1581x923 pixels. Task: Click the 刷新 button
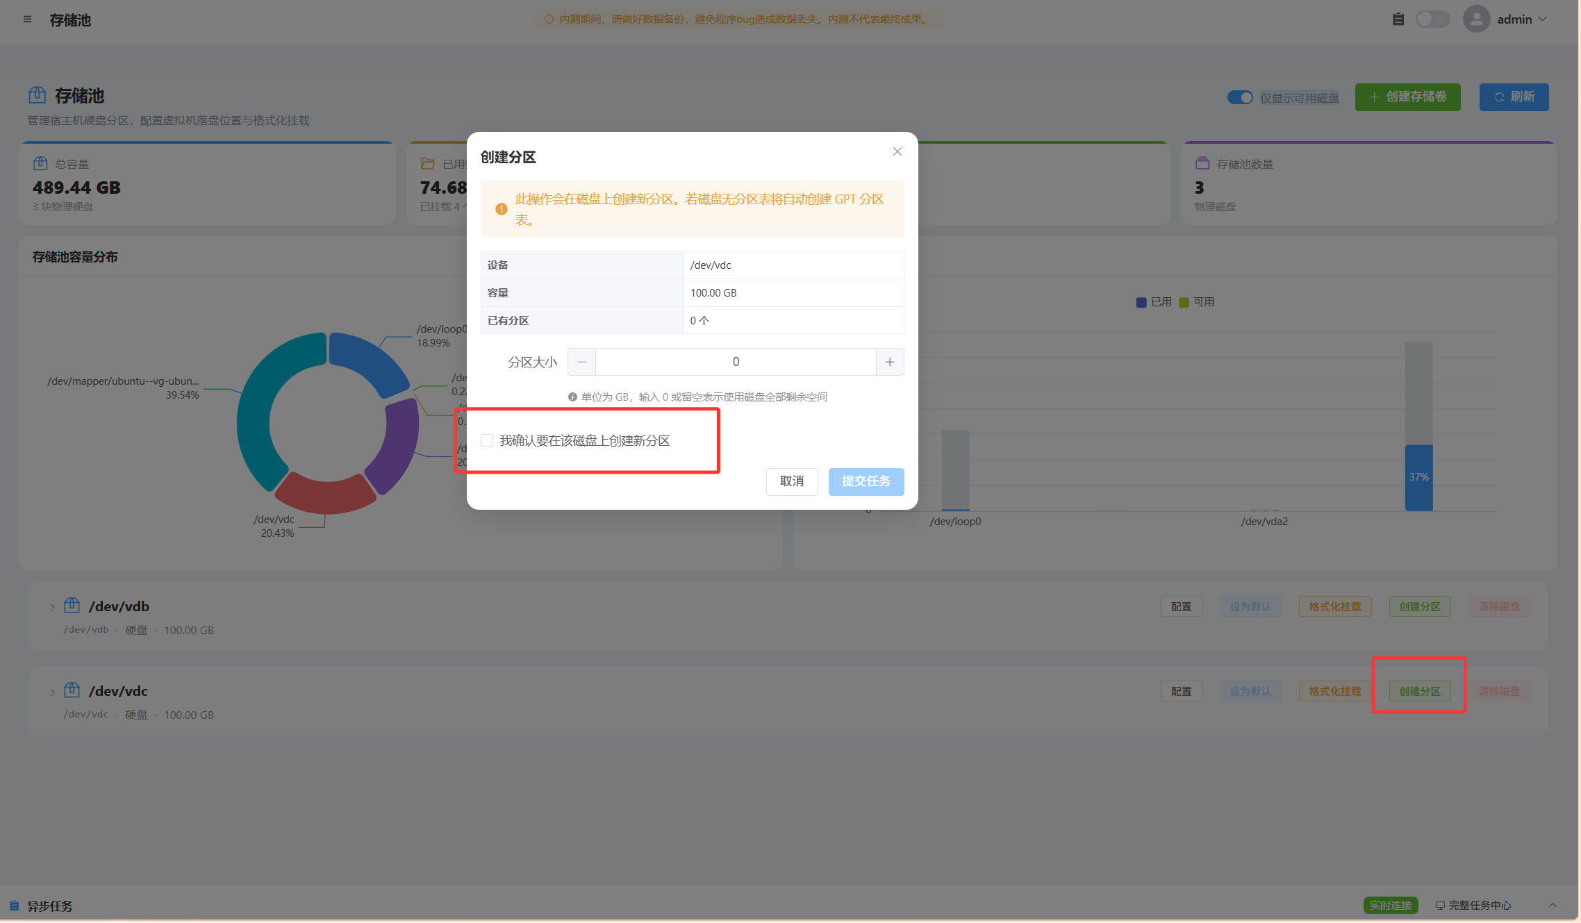[x=1514, y=97]
